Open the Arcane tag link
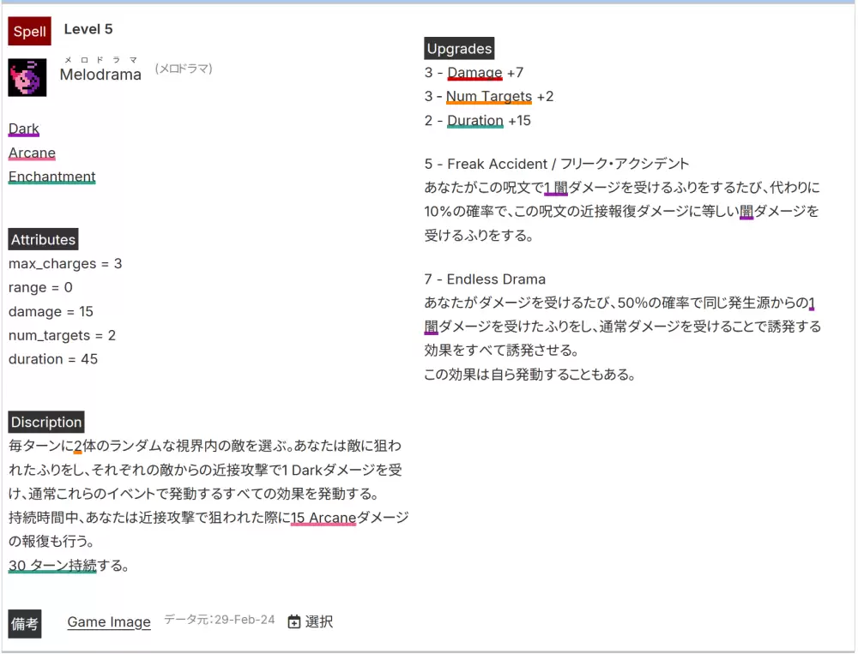 (32, 153)
